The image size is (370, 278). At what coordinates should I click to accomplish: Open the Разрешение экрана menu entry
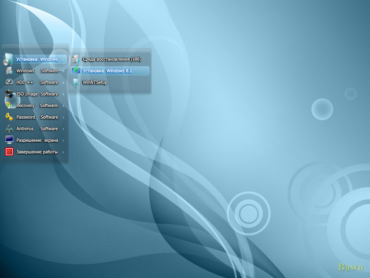(x=35, y=140)
